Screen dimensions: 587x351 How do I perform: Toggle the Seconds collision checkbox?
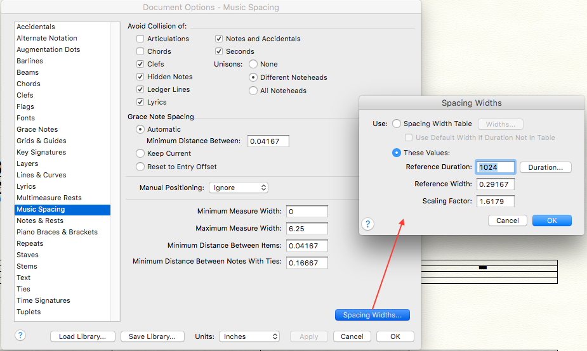tap(219, 51)
